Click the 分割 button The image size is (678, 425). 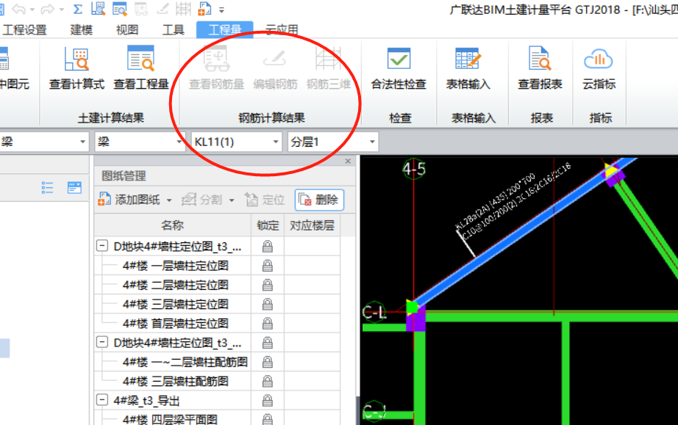pos(202,200)
